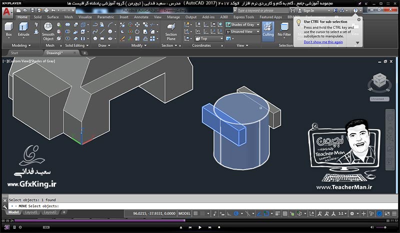Screen dimensions: 400x233
Task: Click the player Play button
Action: 200,227
